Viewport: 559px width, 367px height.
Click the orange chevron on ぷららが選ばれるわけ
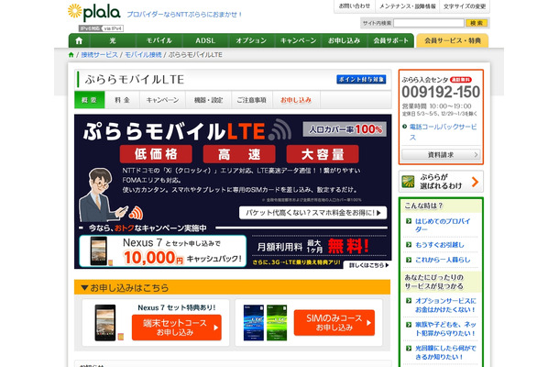[475, 182]
